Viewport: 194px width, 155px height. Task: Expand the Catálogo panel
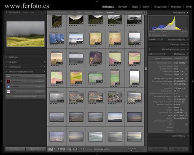[6, 57]
